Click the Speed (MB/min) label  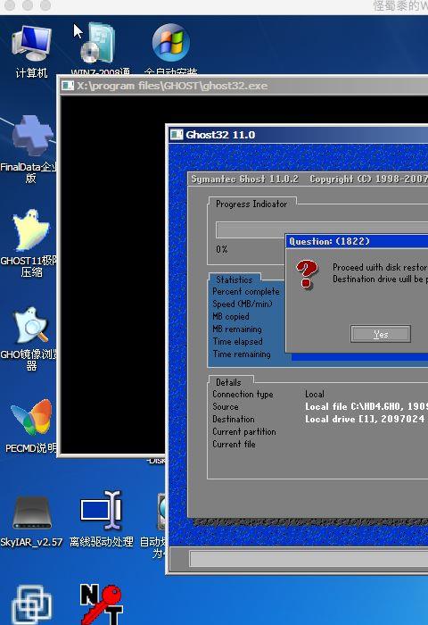point(243,304)
